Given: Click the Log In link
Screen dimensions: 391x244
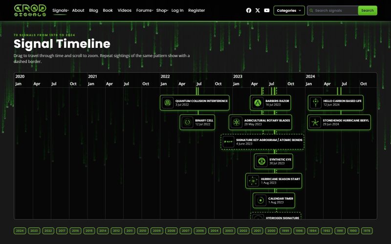Looking at the screenshot, I should [177, 10].
